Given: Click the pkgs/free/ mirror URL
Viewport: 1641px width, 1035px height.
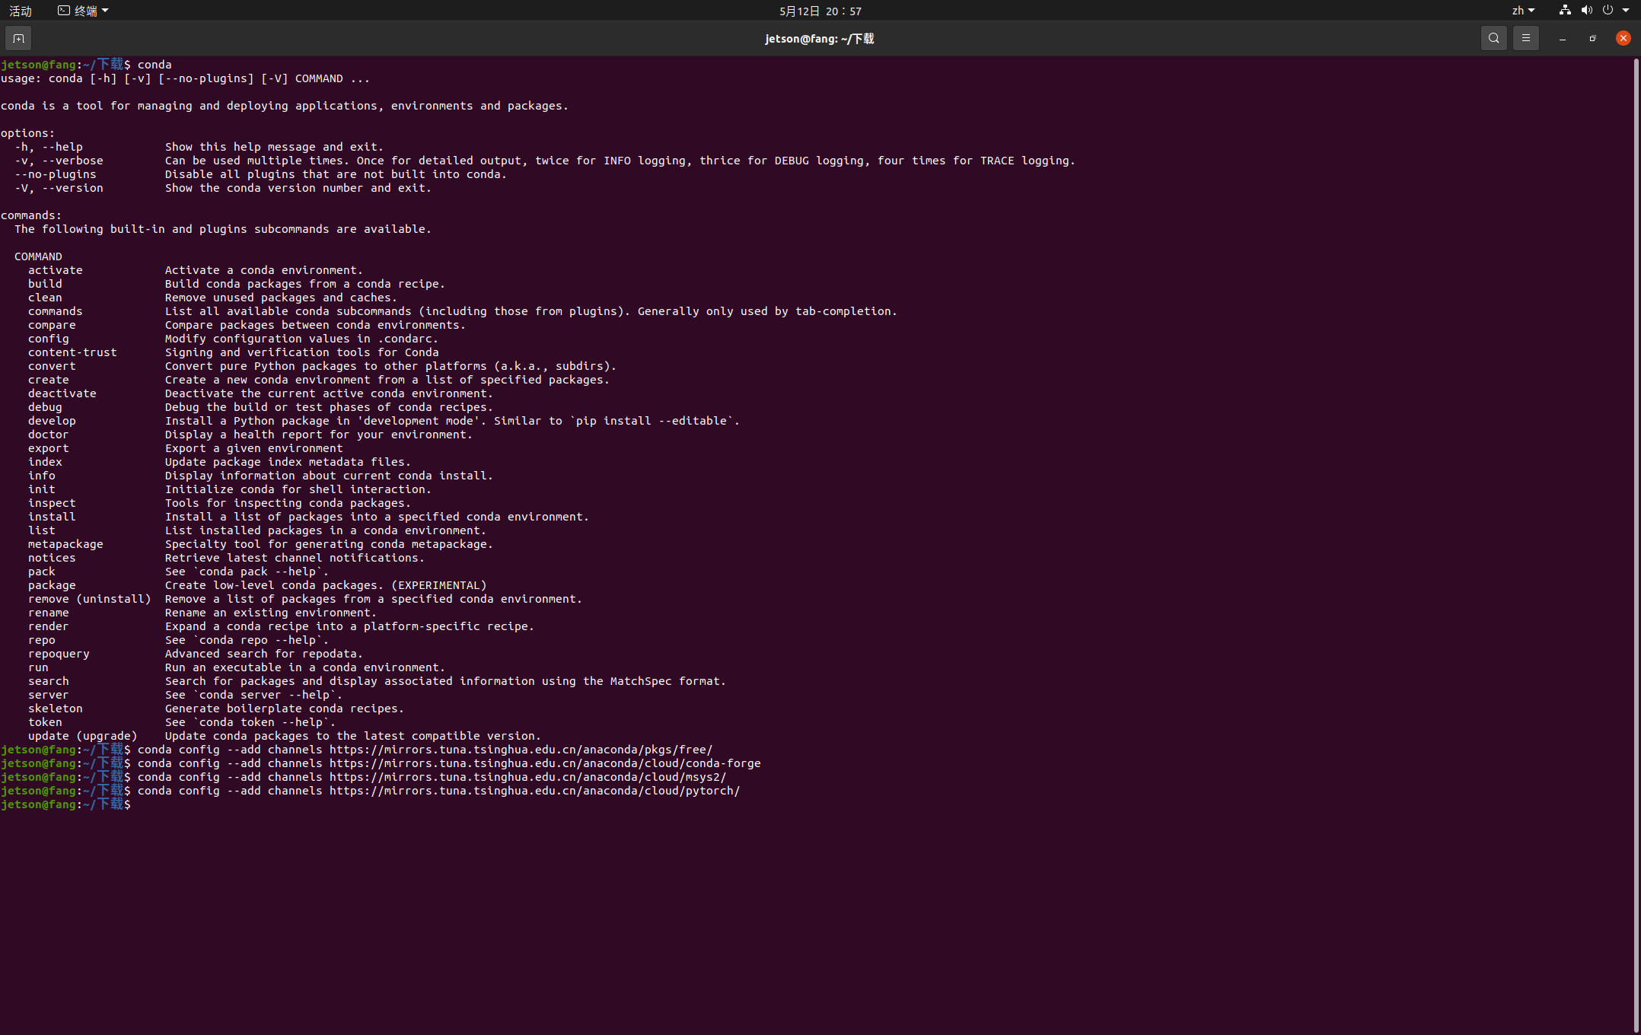Looking at the screenshot, I should point(521,750).
